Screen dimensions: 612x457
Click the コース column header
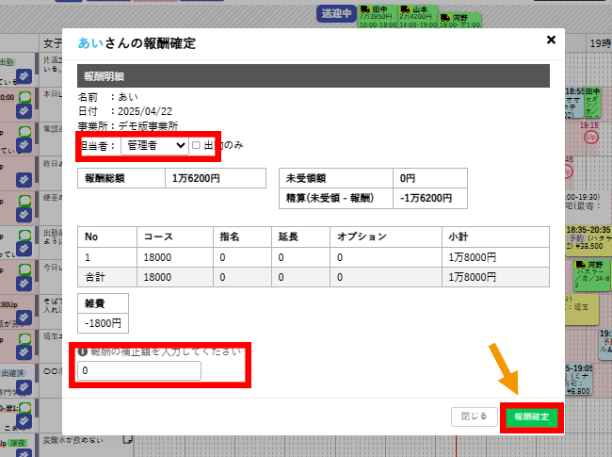pos(175,237)
